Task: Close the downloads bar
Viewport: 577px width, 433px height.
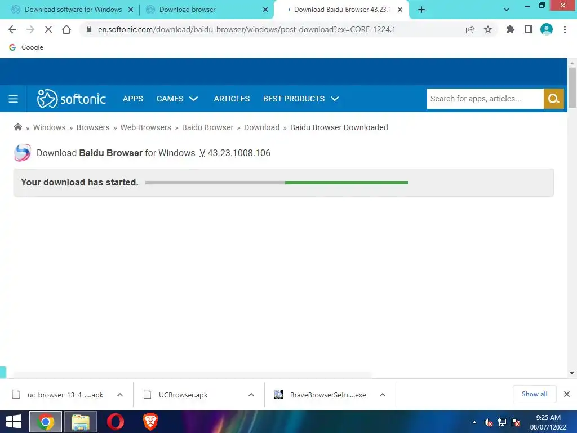Action: [567, 394]
